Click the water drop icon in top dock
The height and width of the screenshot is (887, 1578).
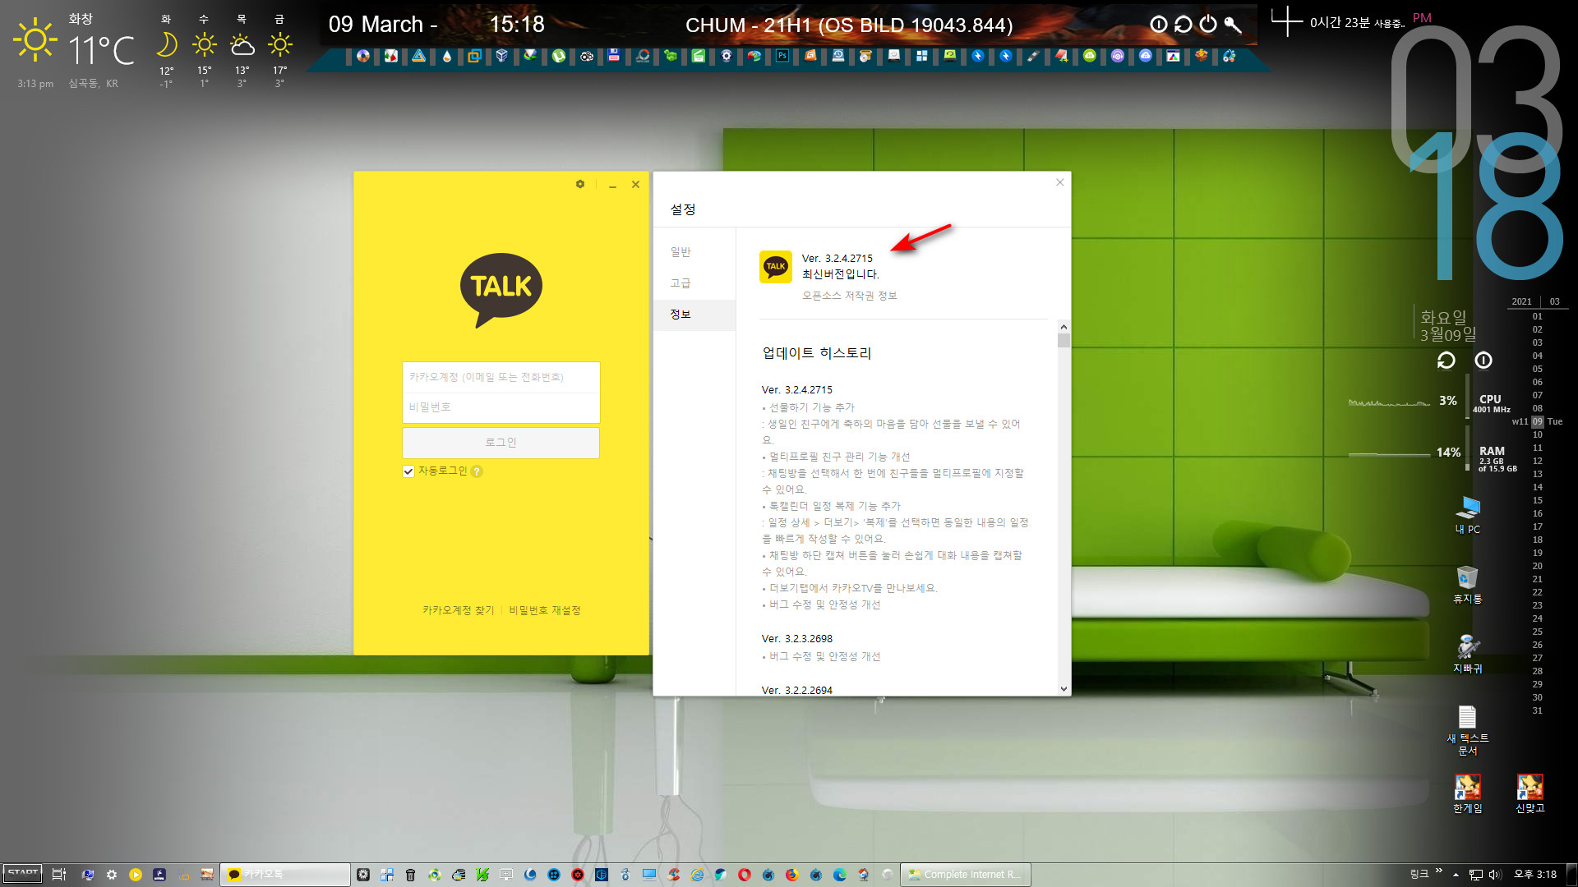446,56
